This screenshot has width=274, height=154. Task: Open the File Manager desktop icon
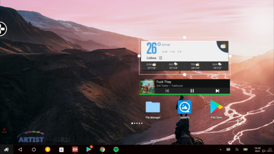click(x=153, y=110)
